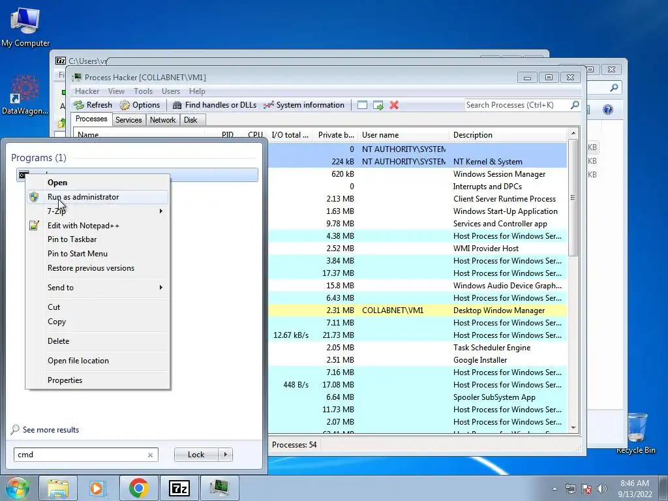
Task: Switch to the Disk tab
Action: tap(191, 120)
